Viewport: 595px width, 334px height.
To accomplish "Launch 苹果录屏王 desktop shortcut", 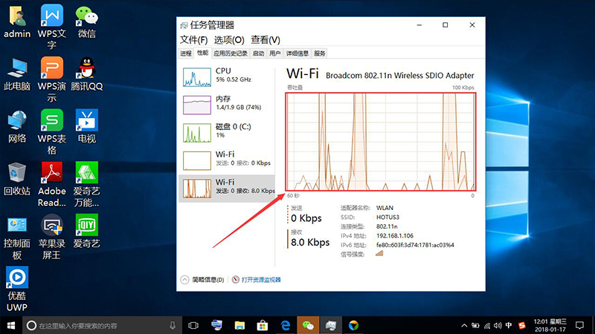I will [52, 237].
